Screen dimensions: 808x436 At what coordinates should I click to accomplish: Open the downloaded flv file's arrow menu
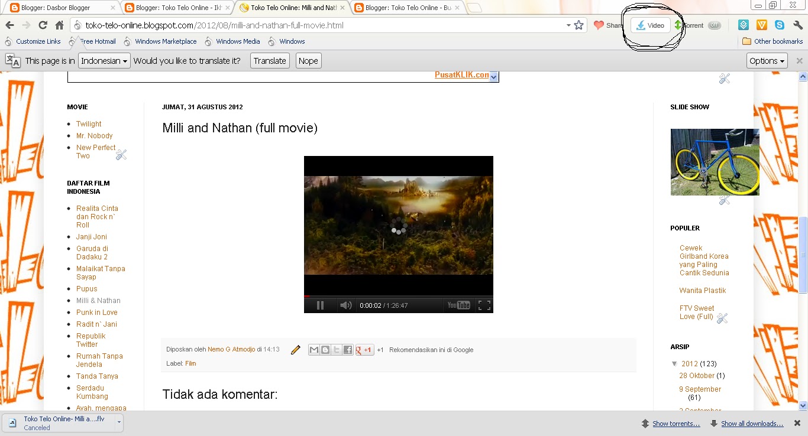(x=119, y=422)
